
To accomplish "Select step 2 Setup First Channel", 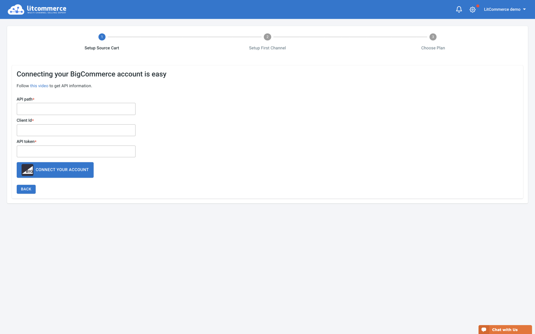I will pyautogui.click(x=267, y=42).
